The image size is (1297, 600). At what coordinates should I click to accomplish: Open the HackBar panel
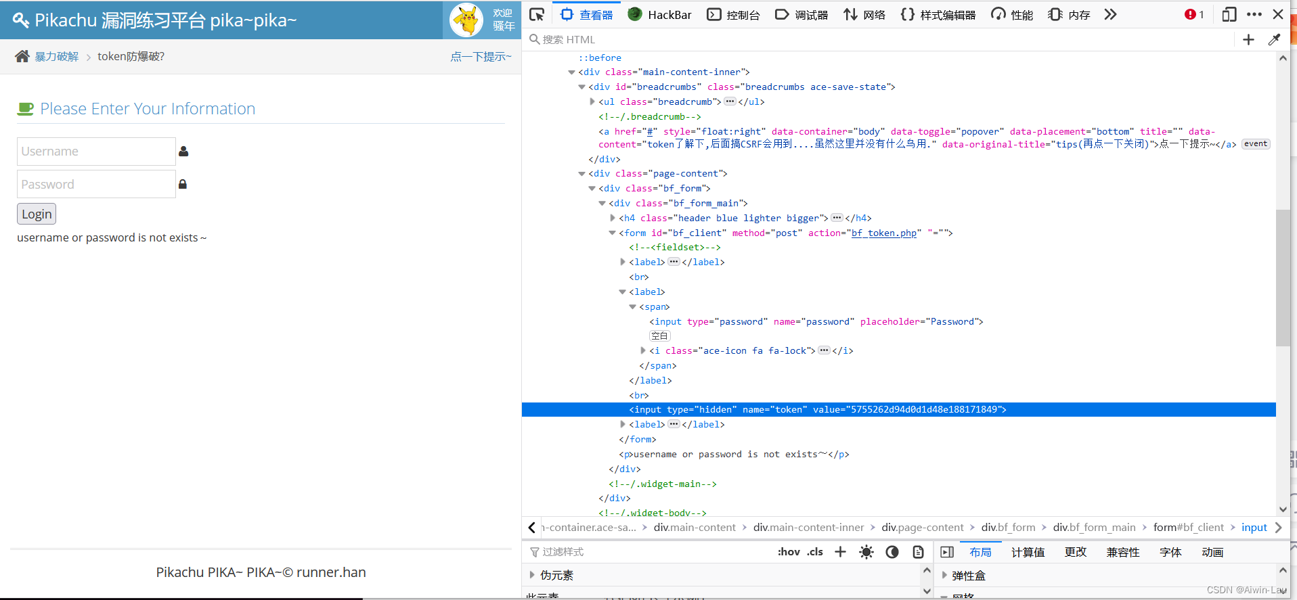(659, 14)
